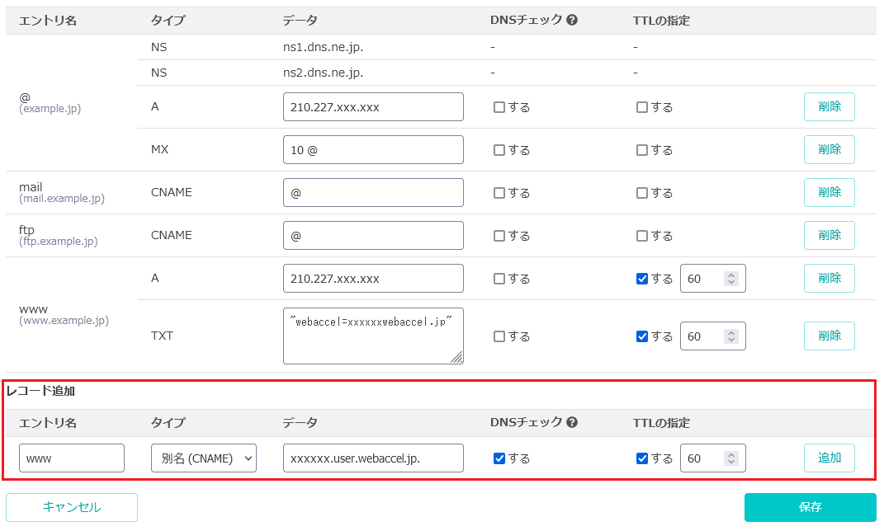Click (www.example.jp) entry label
Screen dimensions: 884x531
coord(64,321)
